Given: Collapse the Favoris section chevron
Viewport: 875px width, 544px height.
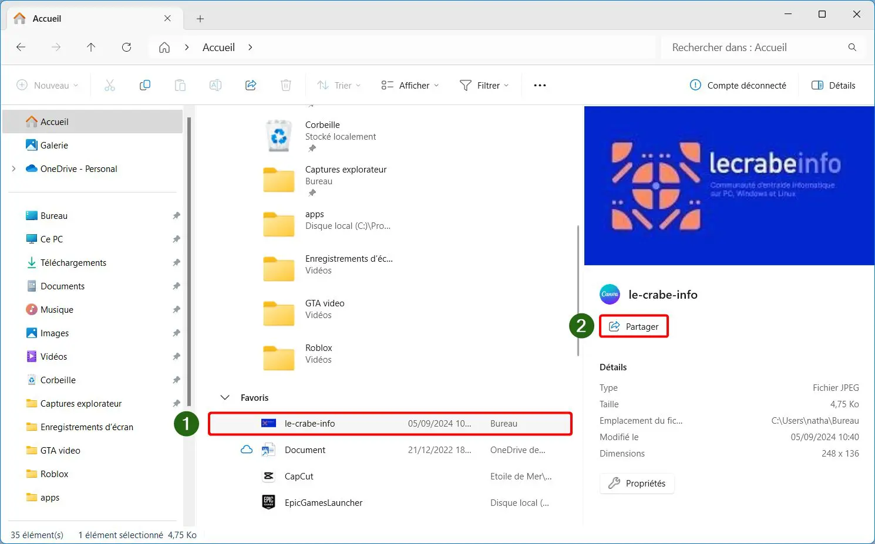Looking at the screenshot, I should coord(225,398).
